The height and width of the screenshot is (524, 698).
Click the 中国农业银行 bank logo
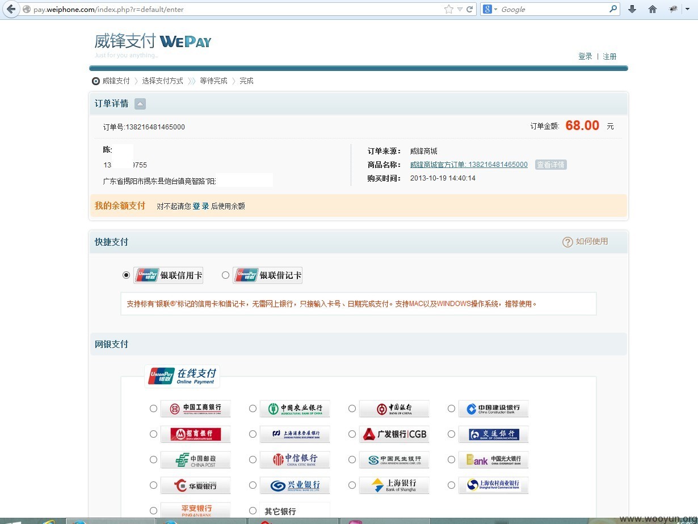295,409
